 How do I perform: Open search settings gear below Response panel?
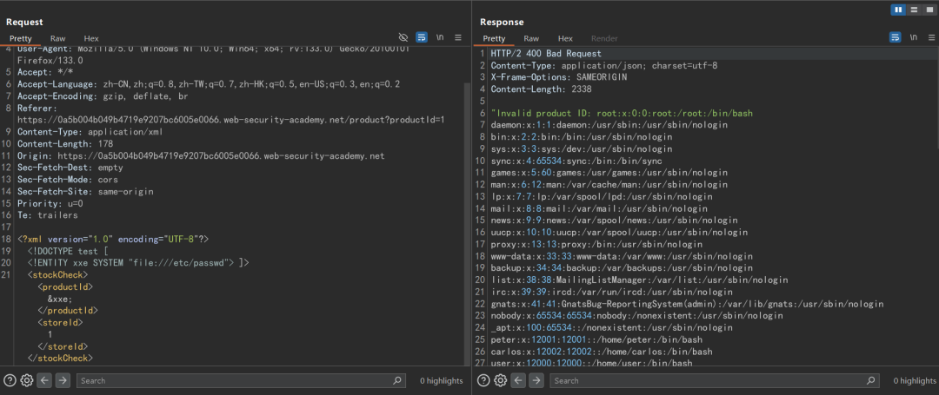tap(500, 380)
